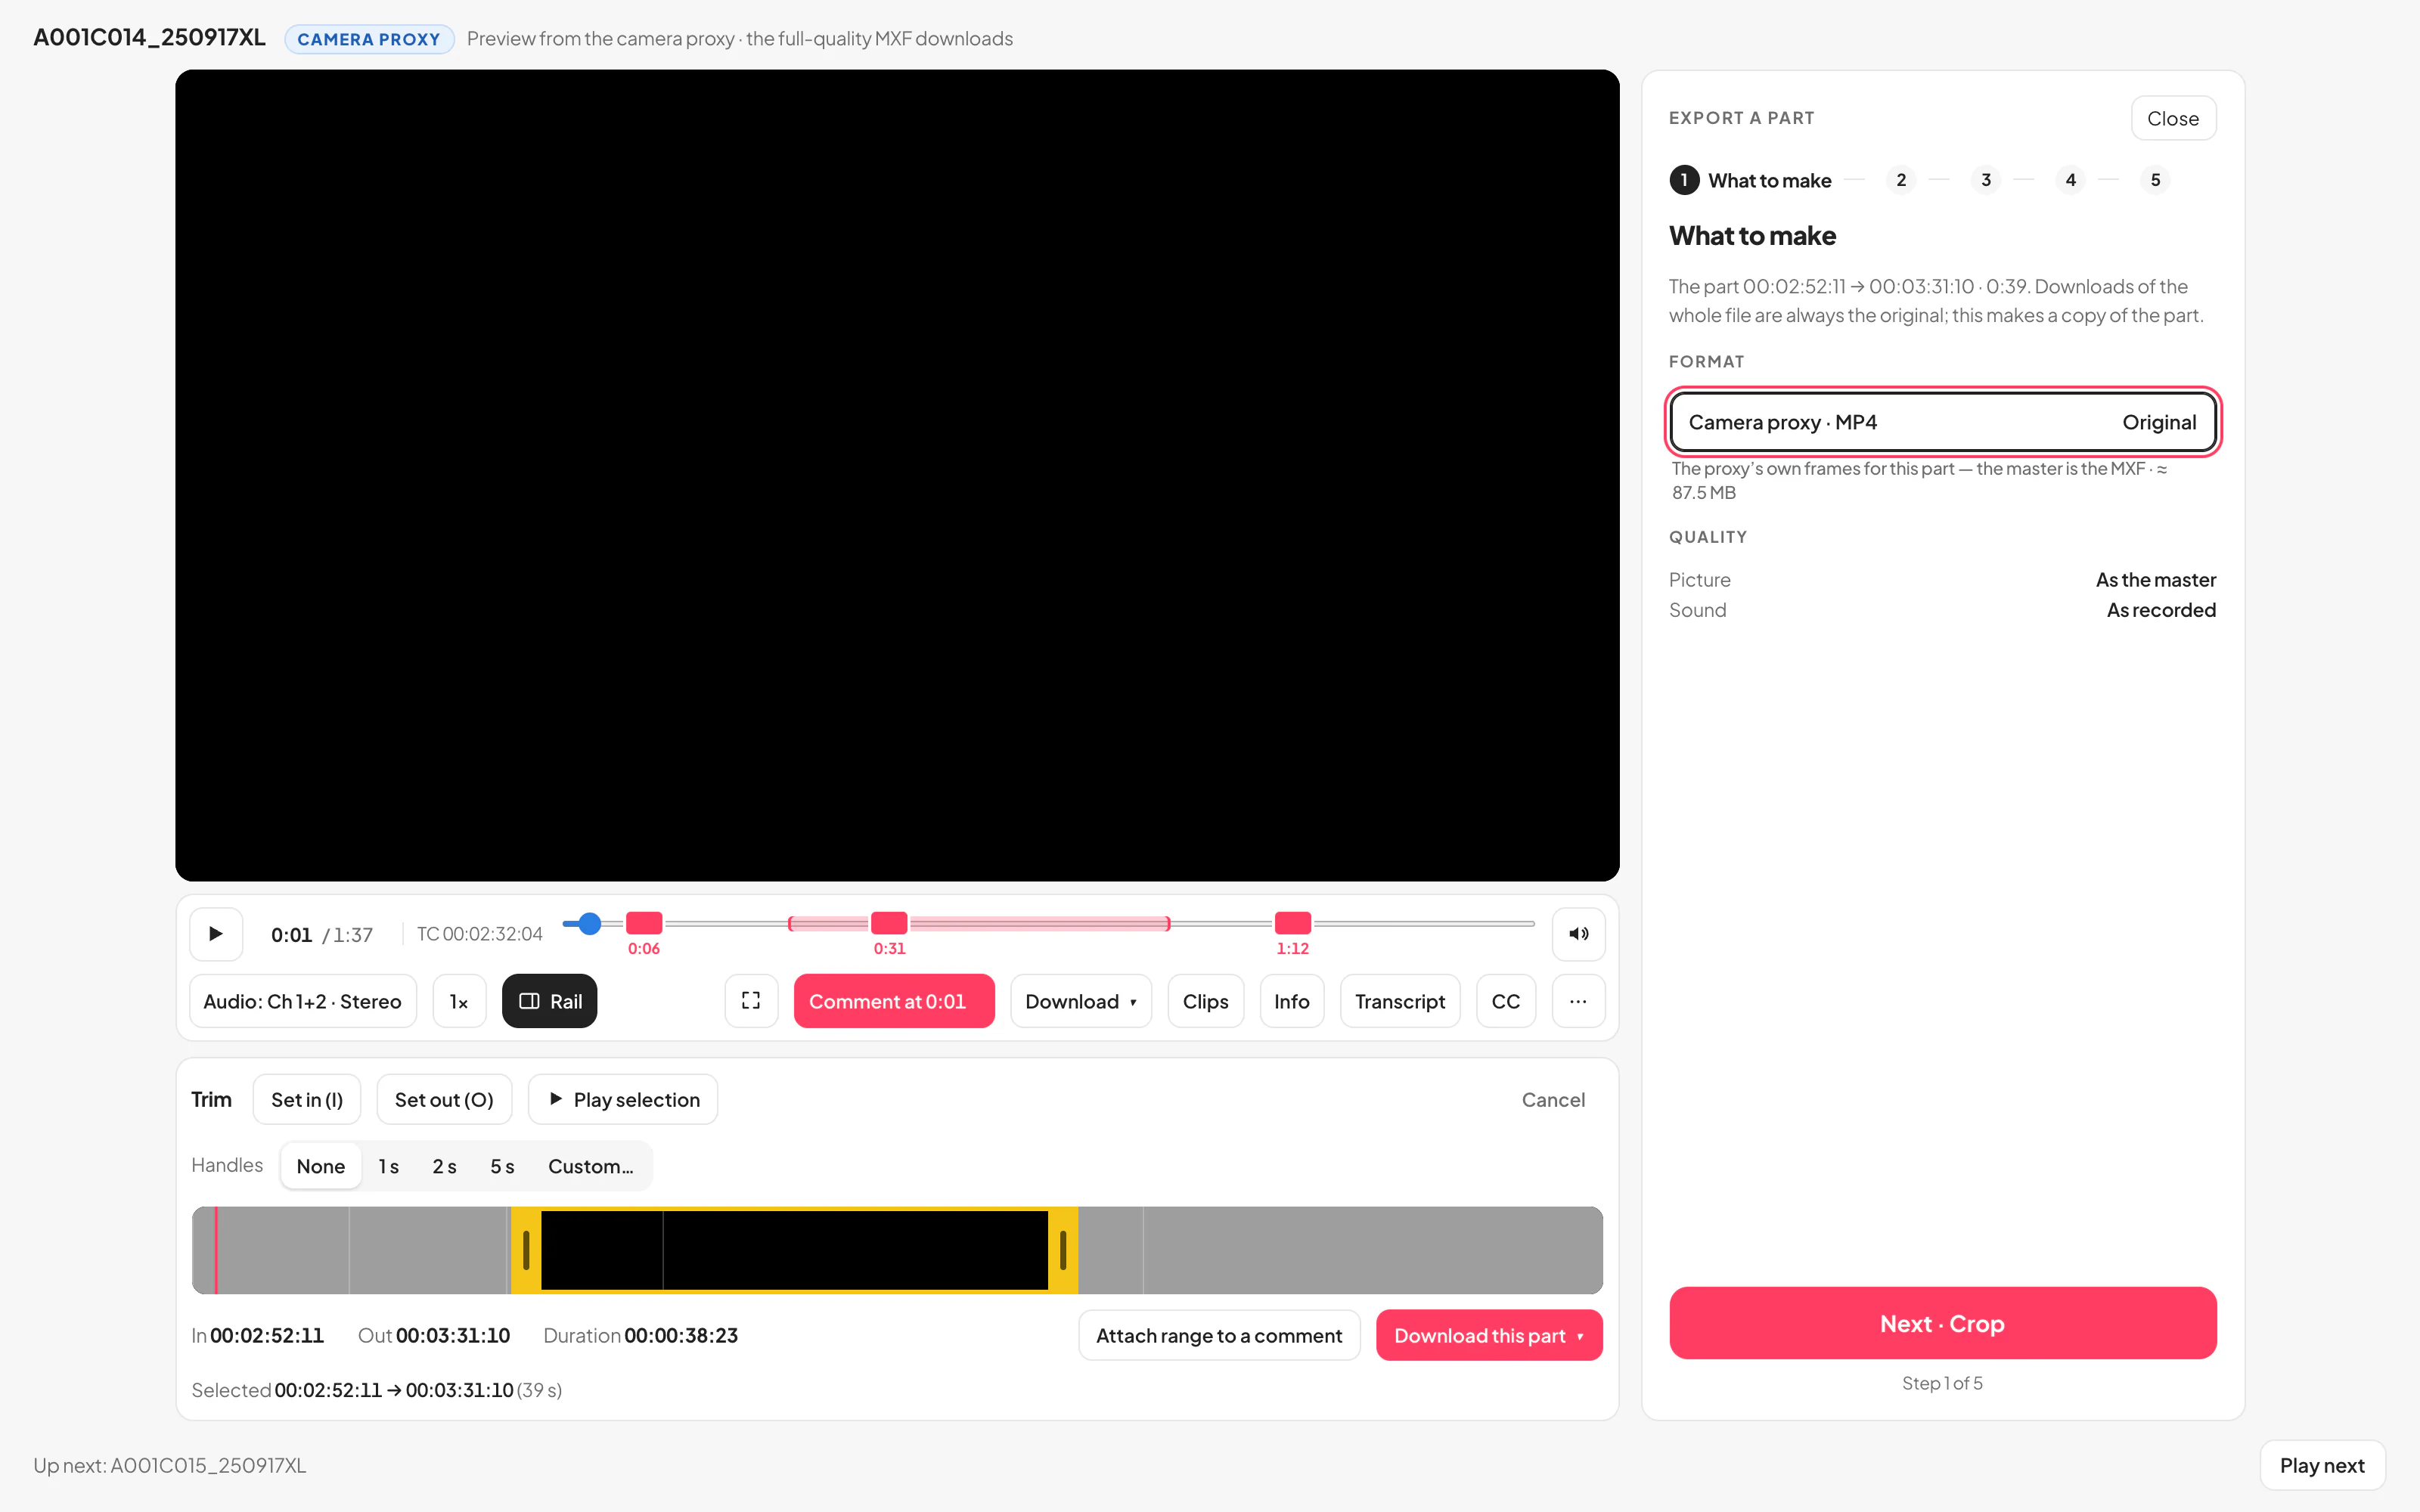Click Set out (O) button
This screenshot has height=1512, width=2420.
pyautogui.click(x=444, y=1099)
